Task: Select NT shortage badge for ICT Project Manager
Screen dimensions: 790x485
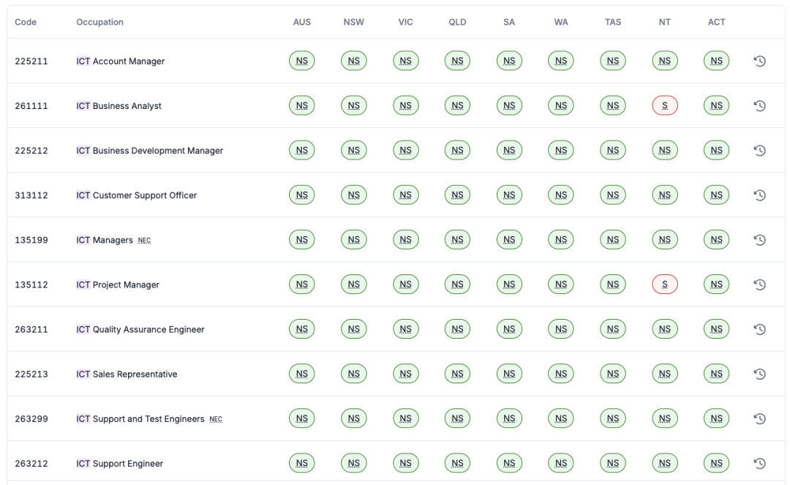Action: point(665,285)
